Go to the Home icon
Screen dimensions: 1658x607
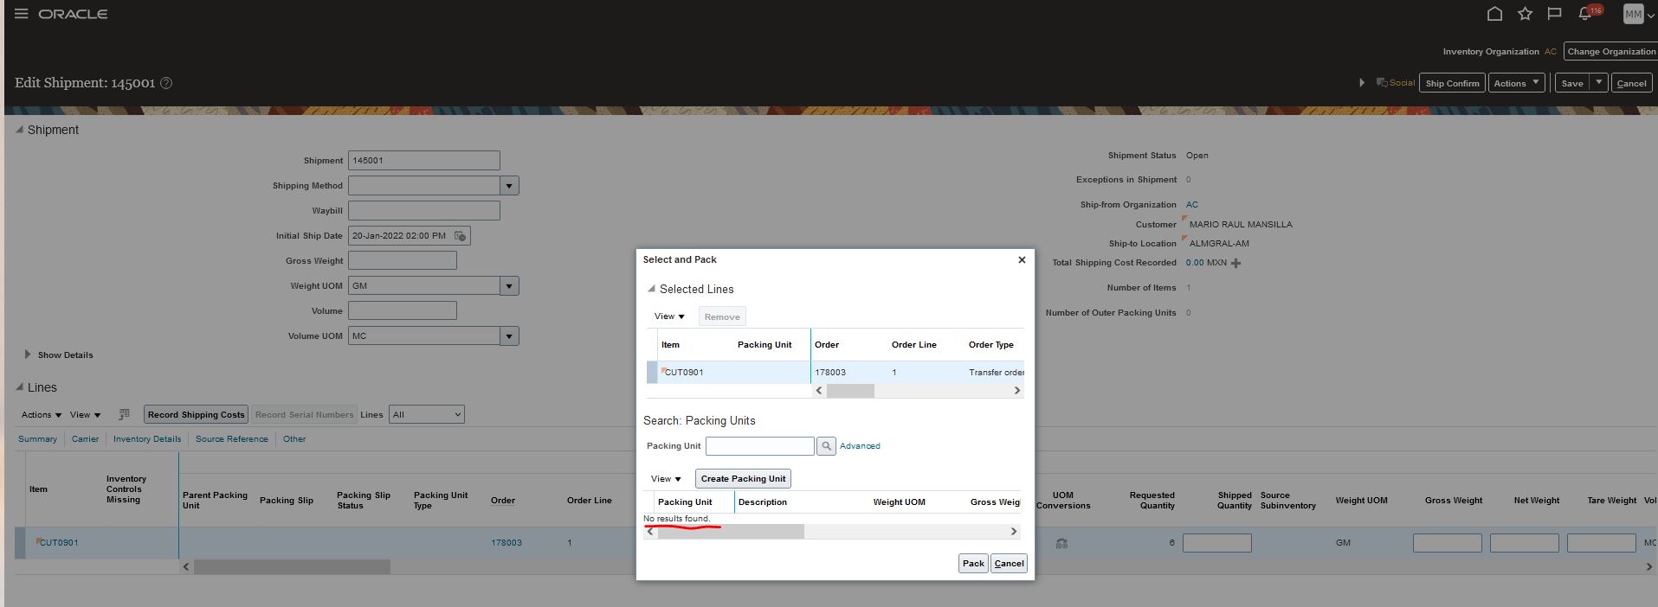tap(1494, 14)
